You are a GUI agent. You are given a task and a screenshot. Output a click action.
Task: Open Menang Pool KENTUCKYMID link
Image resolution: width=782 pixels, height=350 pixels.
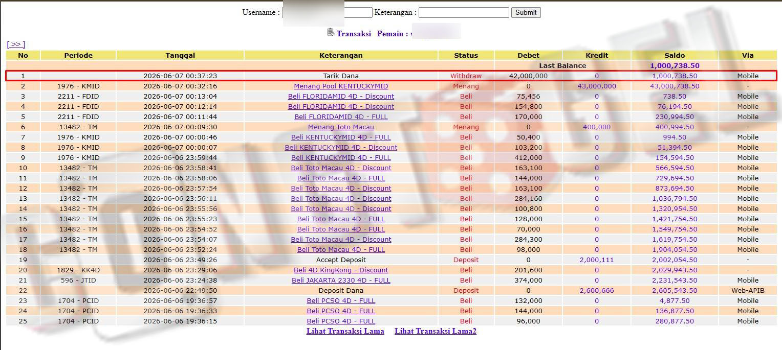341,86
